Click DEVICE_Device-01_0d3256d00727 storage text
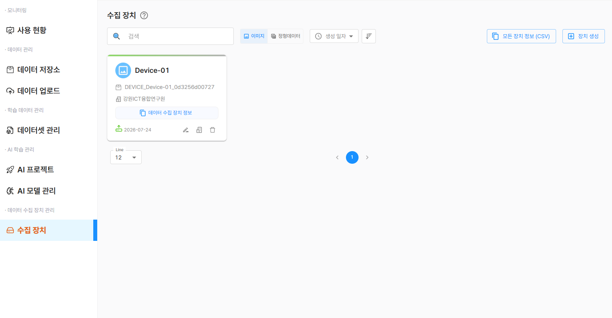This screenshot has height=318, width=612. click(x=170, y=87)
